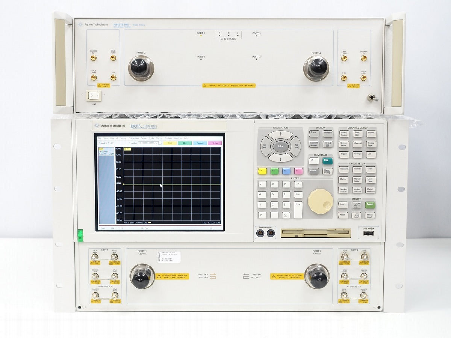Hit the Trigger key
The width and height of the screenshot is (451, 338).
click(x=344, y=154)
